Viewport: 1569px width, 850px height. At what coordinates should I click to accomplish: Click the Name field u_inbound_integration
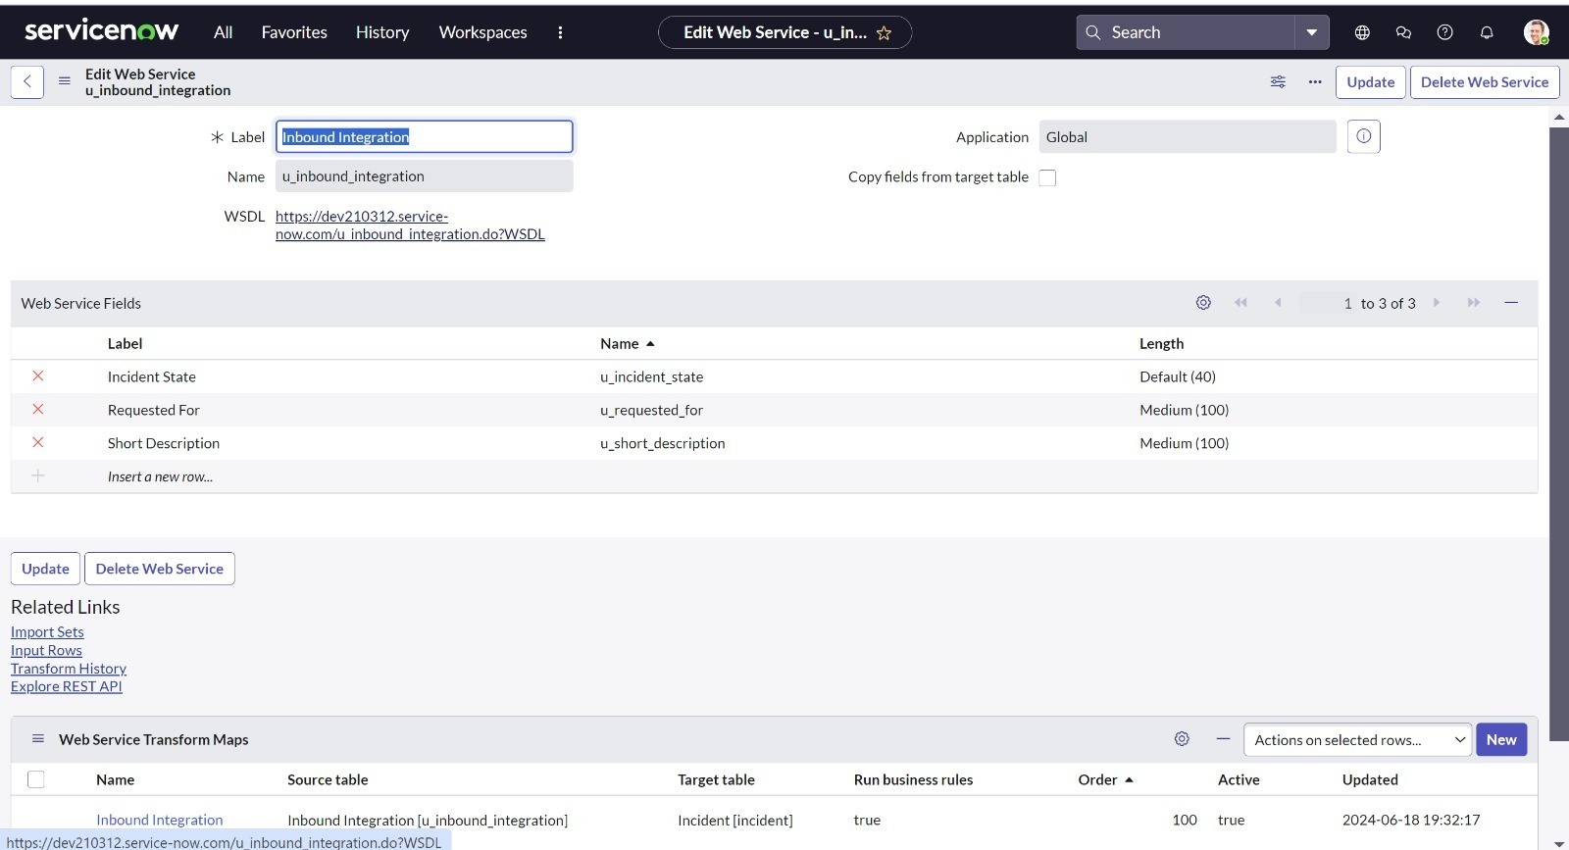(424, 176)
